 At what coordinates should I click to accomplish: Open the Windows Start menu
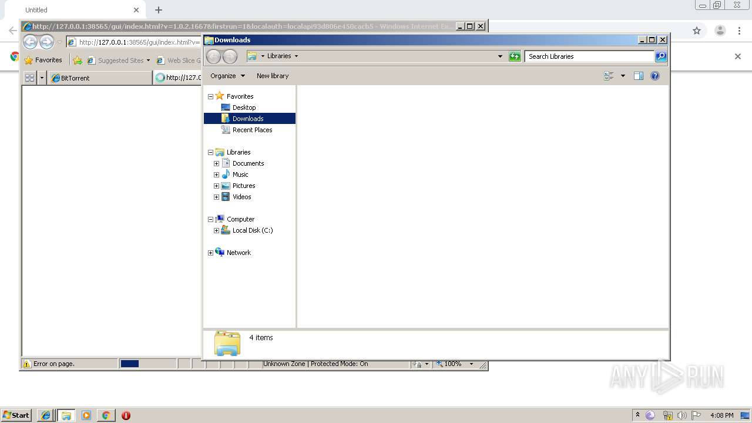[x=16, y=415]
